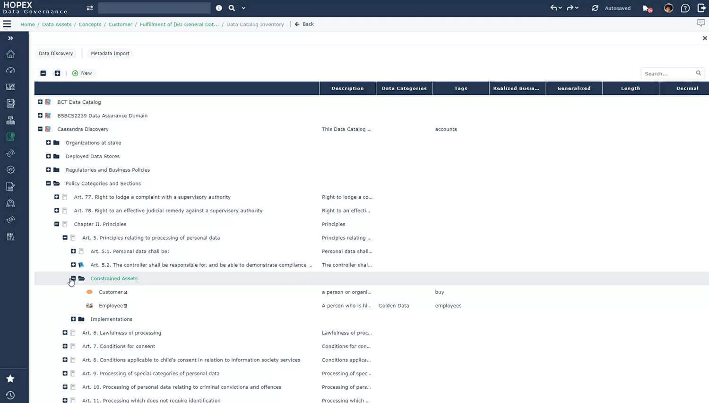Expand Deployed Data Stores folder
Screen dimensions: 709x403
pyautogui.click(x=48, y=156)
